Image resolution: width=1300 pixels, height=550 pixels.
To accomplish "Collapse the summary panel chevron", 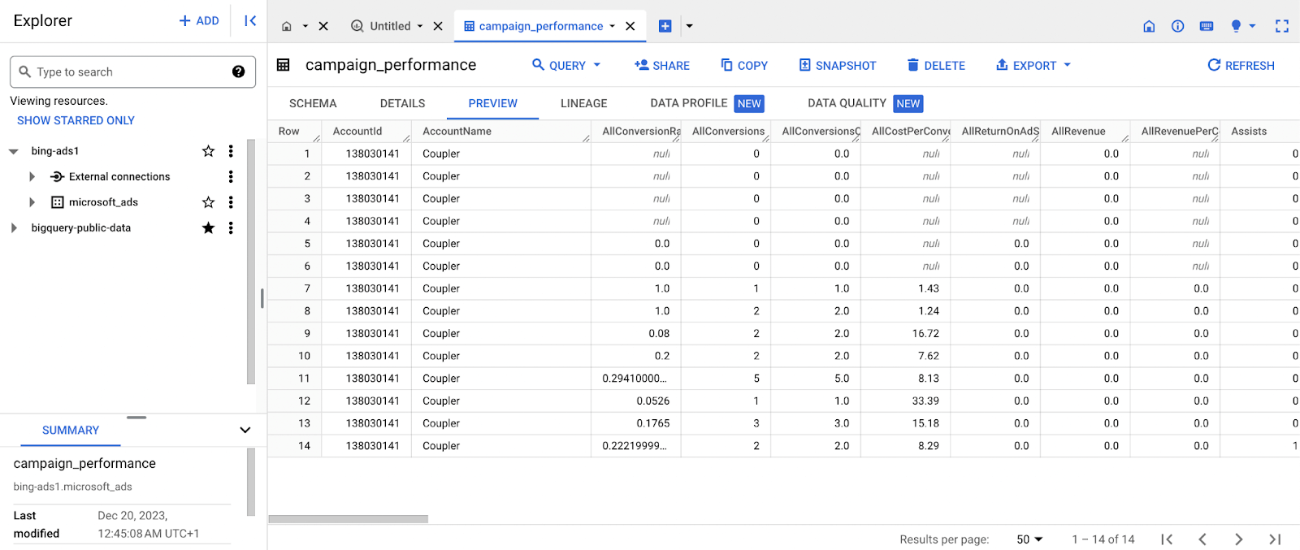I will (245, 430).
